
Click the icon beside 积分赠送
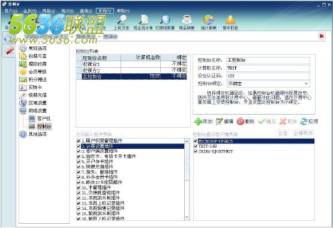pos(23,80)
